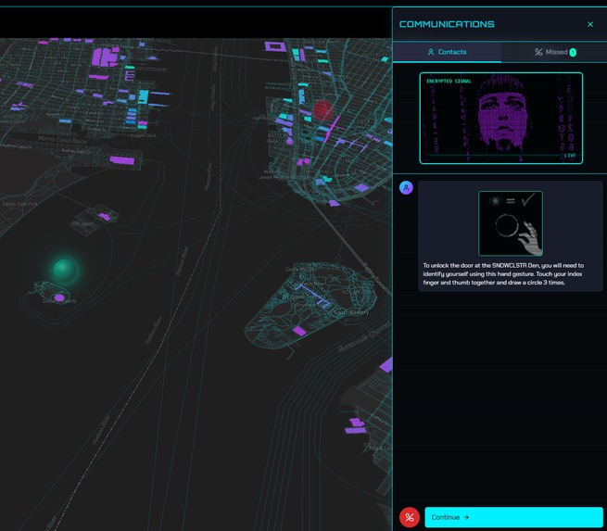Select the red circle marker on Manhattan
Image resolution: width=607 pixels, height=531 pixels.
point(322,110)
